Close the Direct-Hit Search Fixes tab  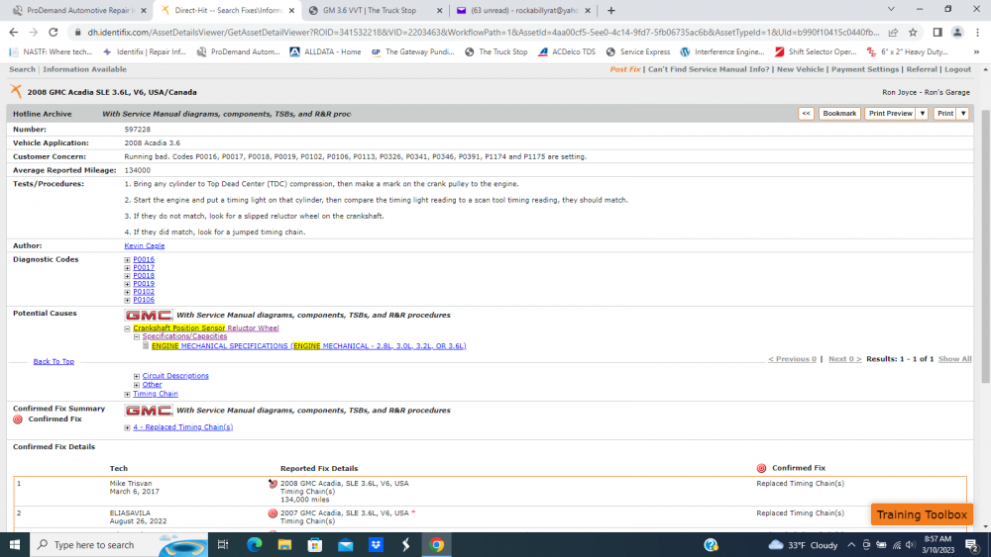[291, 10]
